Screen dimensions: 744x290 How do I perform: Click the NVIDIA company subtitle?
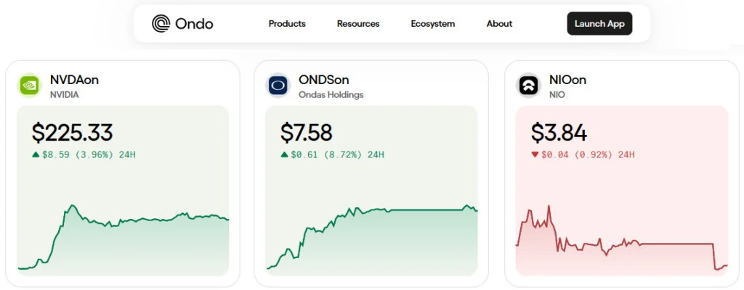coord(65,95)
